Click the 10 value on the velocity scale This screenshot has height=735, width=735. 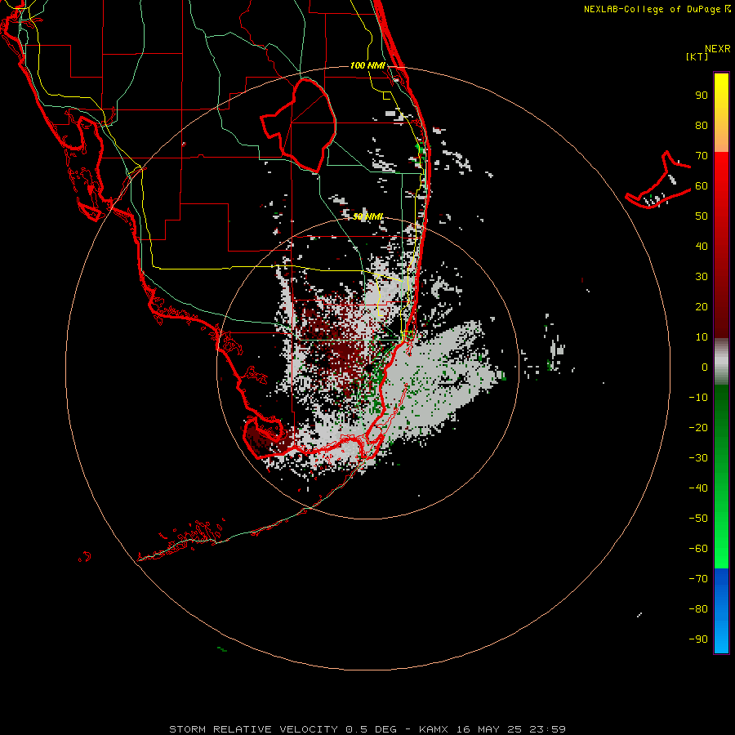pyautogui.click(x=702, y=337)
